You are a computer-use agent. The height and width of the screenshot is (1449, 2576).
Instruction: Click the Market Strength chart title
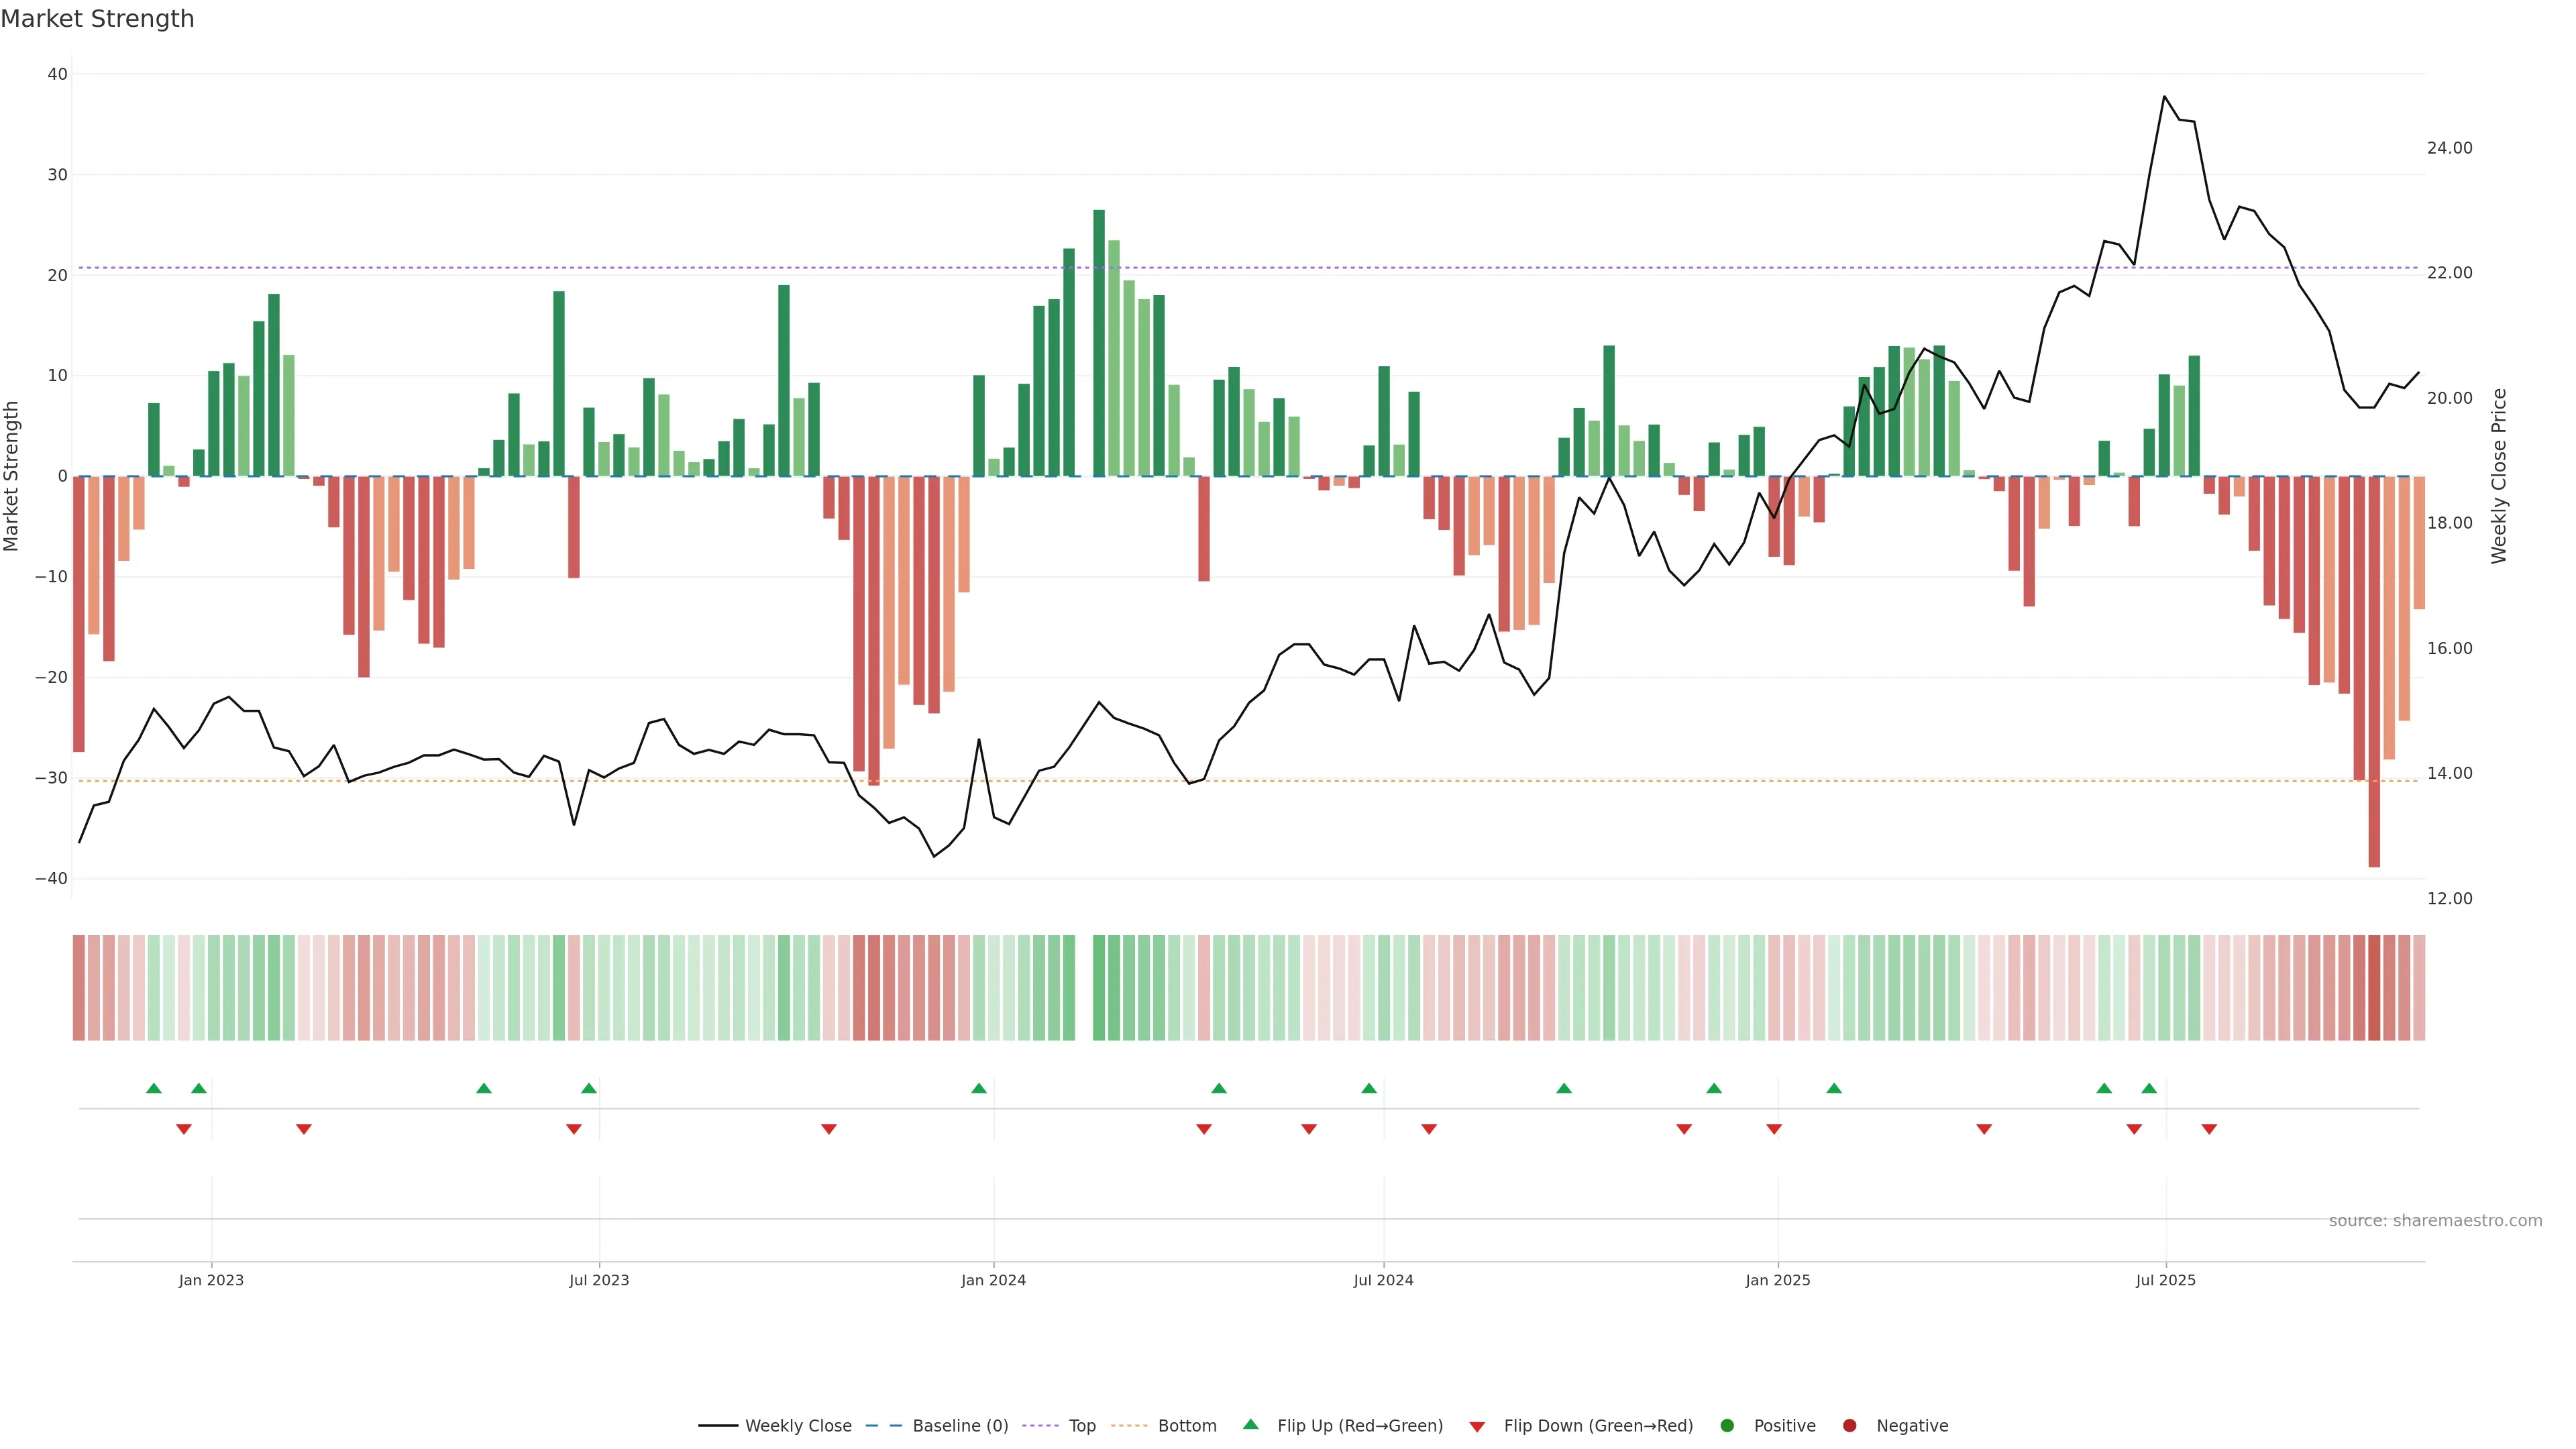(97, 19)
